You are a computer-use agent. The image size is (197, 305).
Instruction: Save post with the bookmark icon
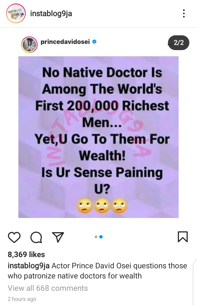tap(183, 237)
